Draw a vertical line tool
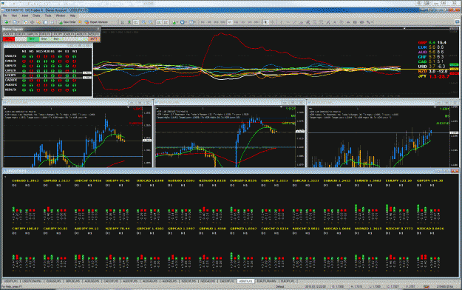Screen dimensions: 462x290 coord(282,22)
